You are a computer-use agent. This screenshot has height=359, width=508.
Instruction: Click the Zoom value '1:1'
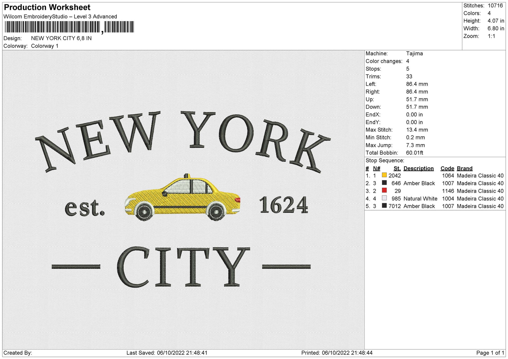tap(491, 36)
